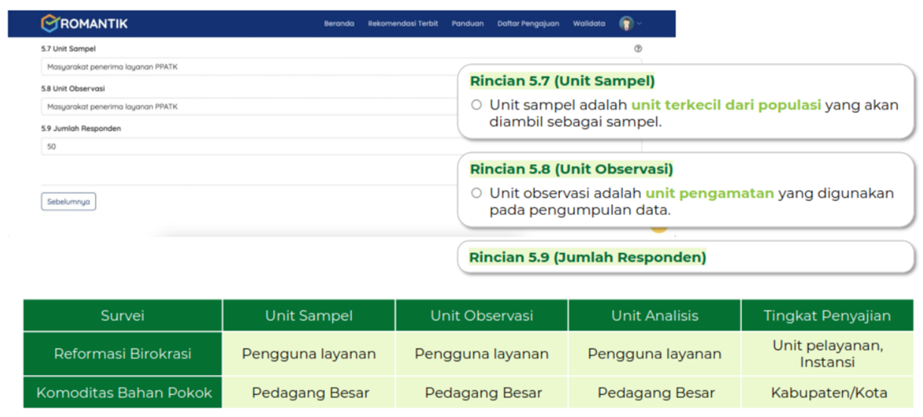The image size is (923, 417).
Task: Click the ROMANTIK hexagon logo icon
Action: click(x=49, y=23)
